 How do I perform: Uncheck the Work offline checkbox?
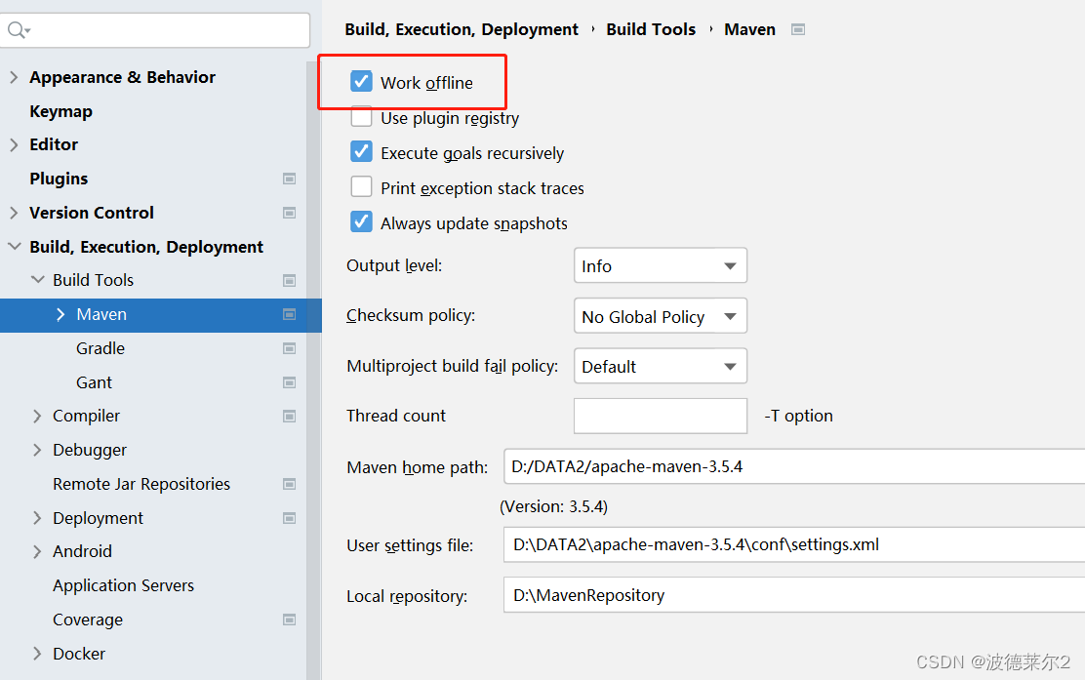pyautogui.click(x=361, y=82)
